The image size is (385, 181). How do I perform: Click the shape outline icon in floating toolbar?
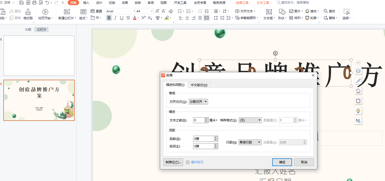pyautogui.click(x=358, y=101)
